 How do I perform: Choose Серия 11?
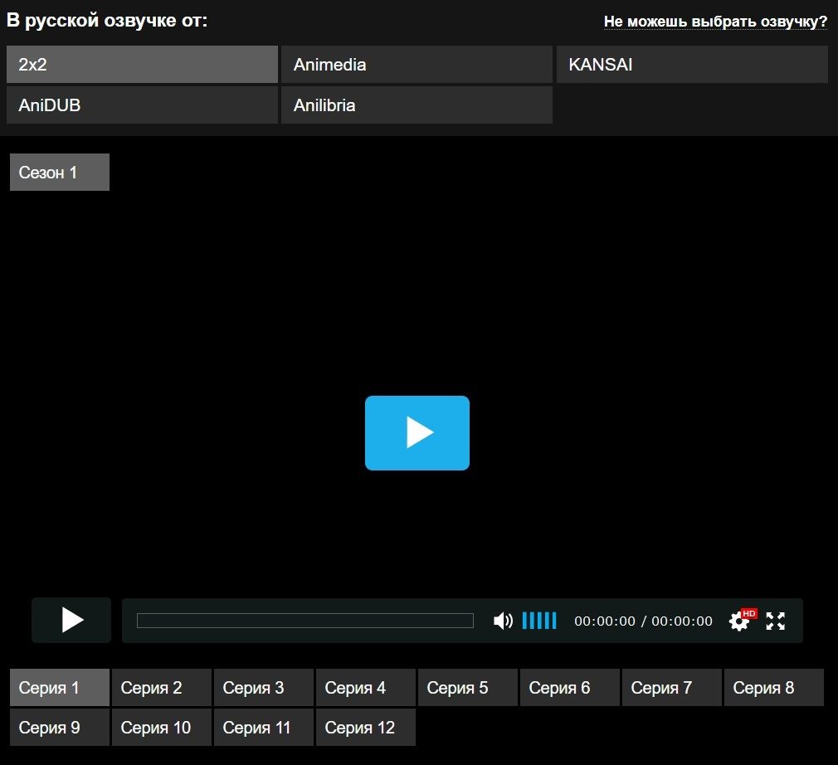pos(264,727)
